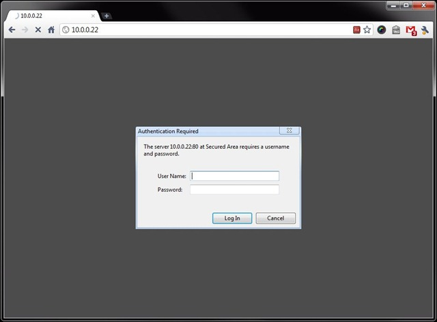This screenshot has height=322, width=437.
Task: Close the Authentication Required dialog
Action: pyautogui.click(x=290, y=130)
